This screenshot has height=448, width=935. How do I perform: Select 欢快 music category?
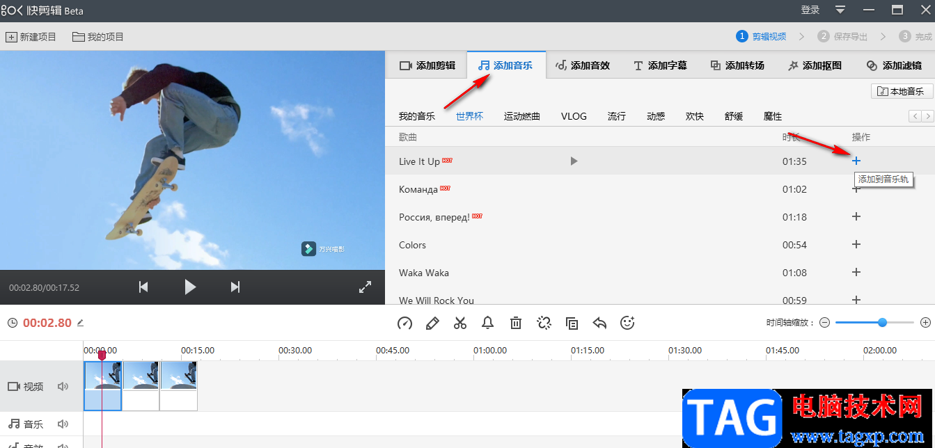point(695,116)
